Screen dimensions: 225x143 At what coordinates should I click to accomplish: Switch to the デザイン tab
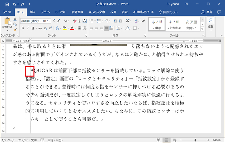[x=46, y=12]
